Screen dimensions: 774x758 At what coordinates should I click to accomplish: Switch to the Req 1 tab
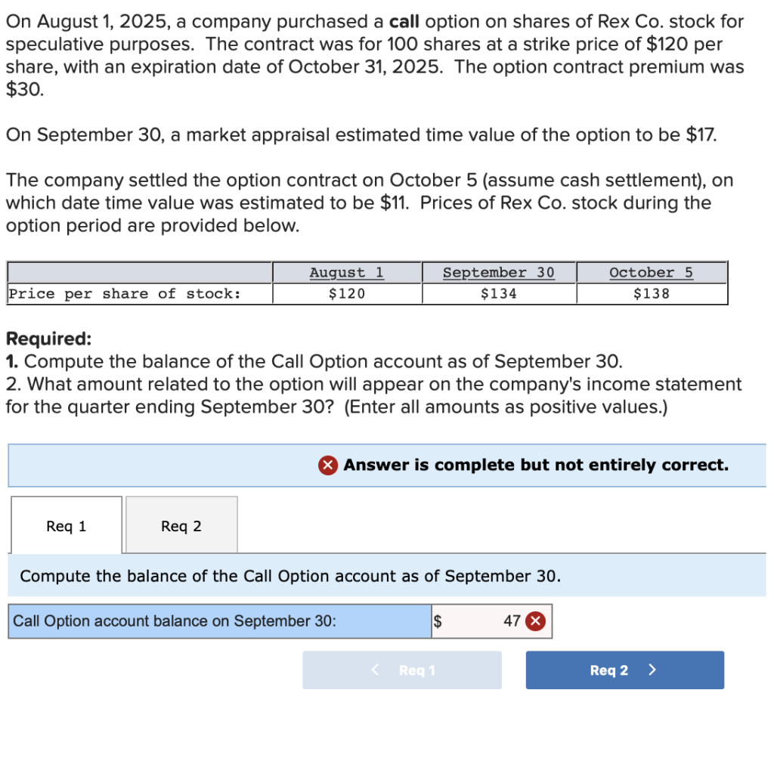coord(65,524)
